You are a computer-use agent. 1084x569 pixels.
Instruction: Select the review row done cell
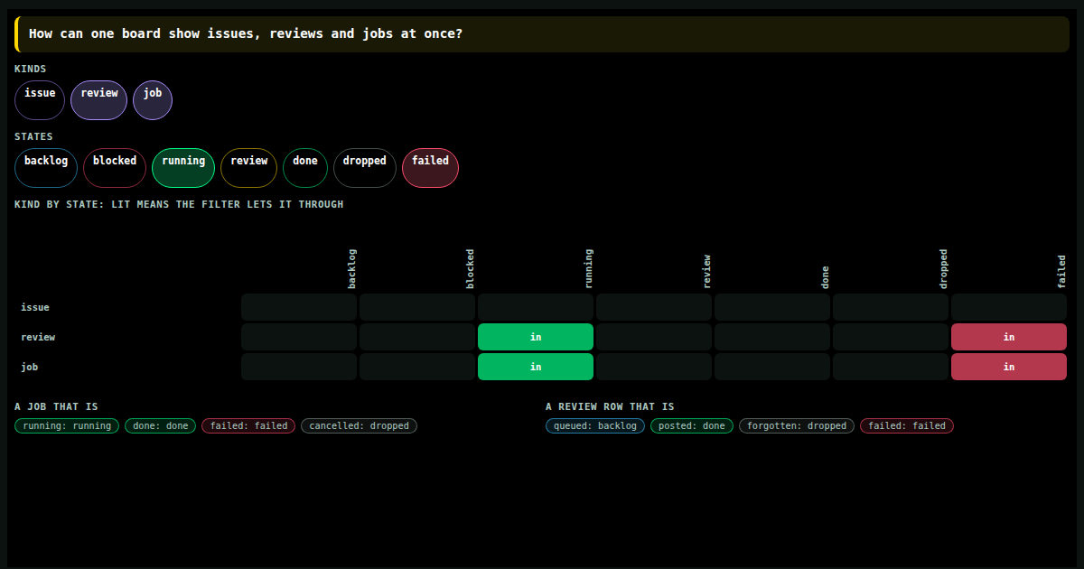click(x=772, y=337)
